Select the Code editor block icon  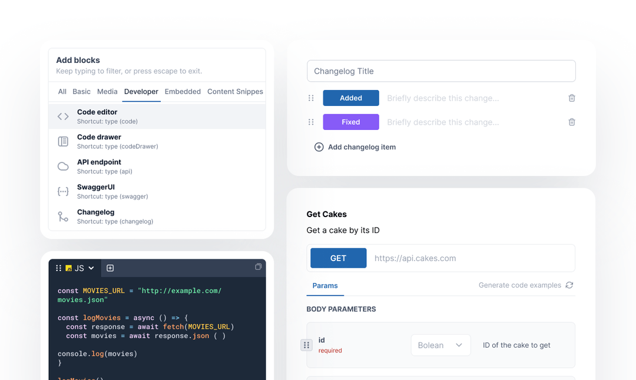pyautogui.click(x=63, y=116)
